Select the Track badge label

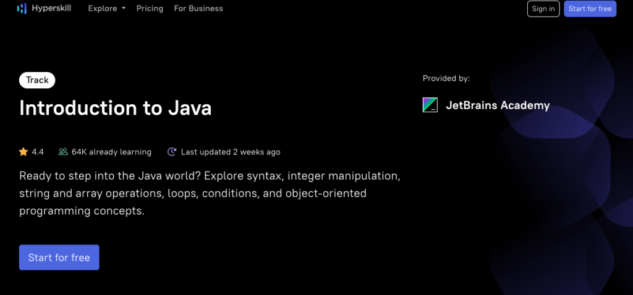[x=38, y=80]
